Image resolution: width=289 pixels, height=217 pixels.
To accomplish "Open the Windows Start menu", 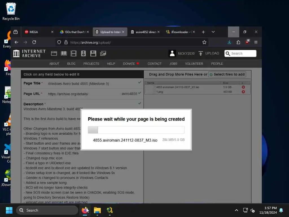I will point(9,210).
